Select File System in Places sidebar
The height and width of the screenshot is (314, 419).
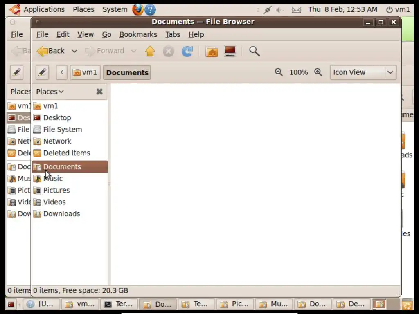tap(70, 130)
